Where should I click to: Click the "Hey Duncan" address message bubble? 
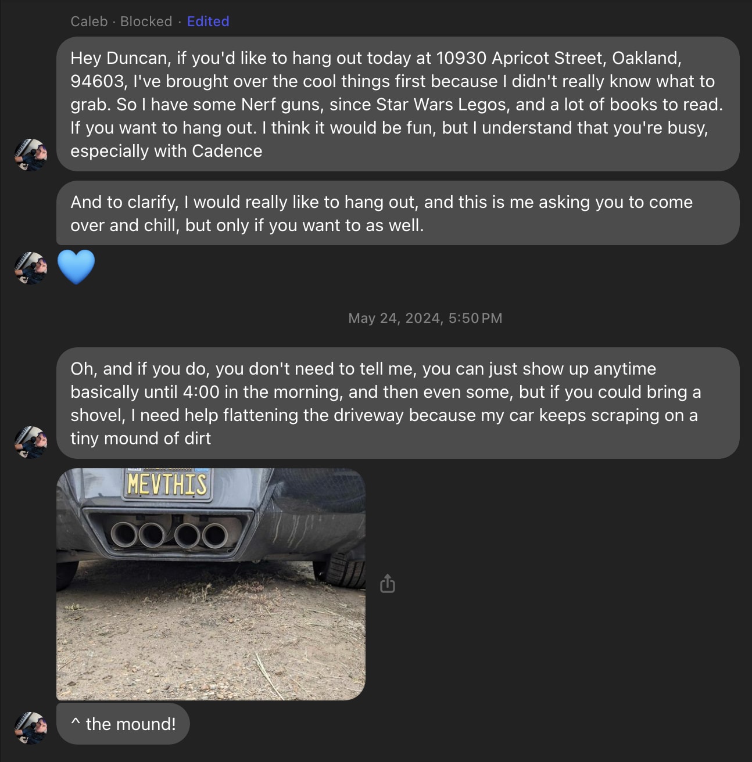398,104
